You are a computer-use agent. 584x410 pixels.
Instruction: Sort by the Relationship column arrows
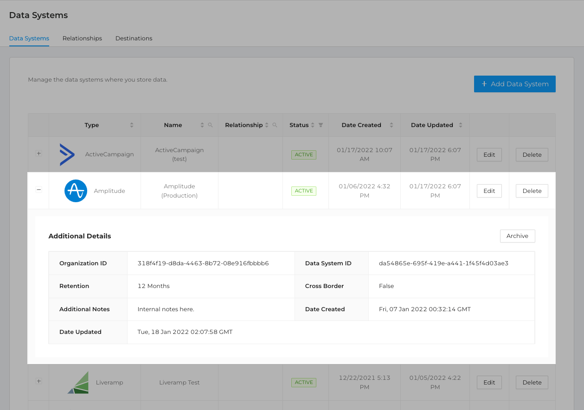267,125
